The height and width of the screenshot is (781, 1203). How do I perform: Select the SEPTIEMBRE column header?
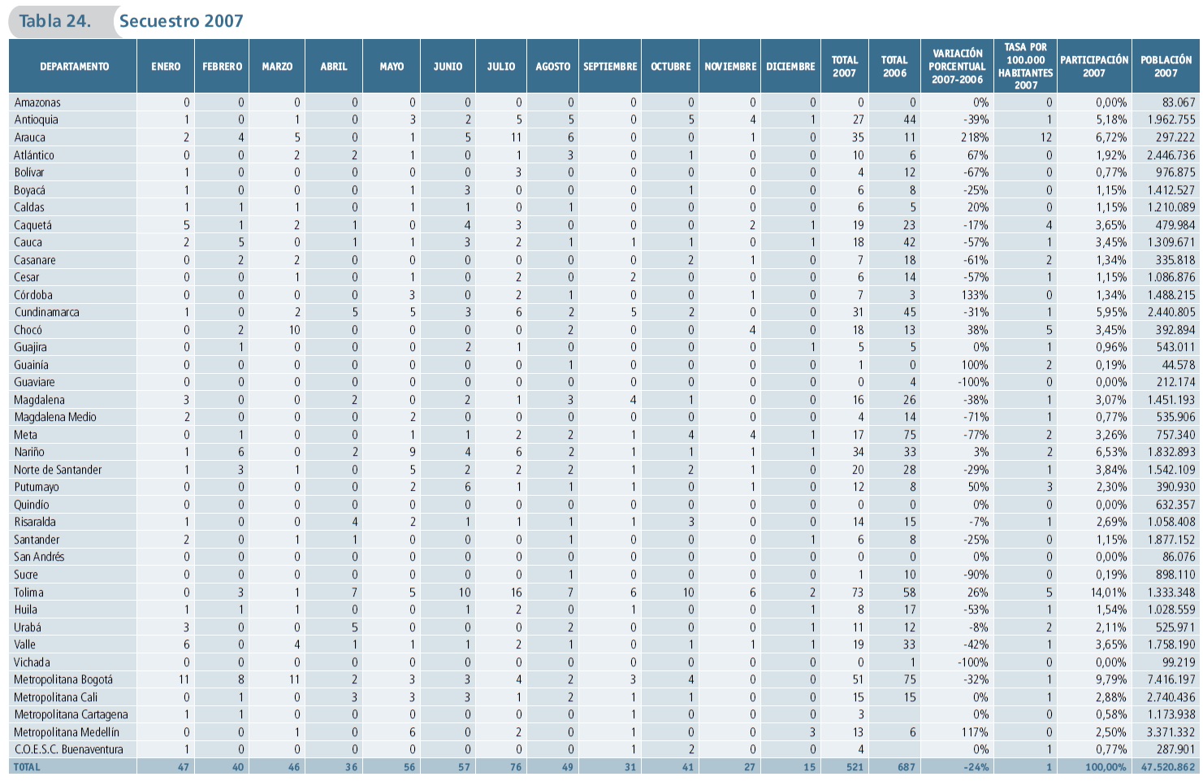click(x=610, y=67)
